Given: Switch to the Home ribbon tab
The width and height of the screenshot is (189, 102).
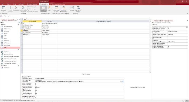Looking at the screenshot, I should pos(9,4).
